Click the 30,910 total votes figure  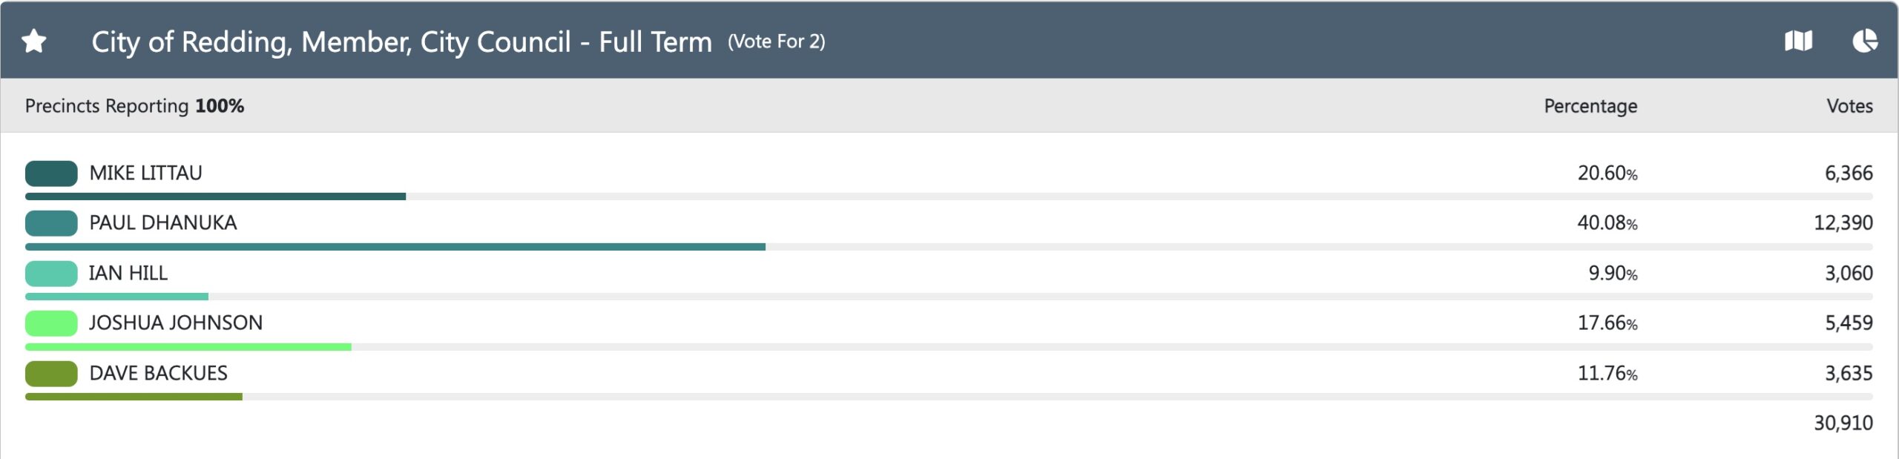click(1843, 423)
